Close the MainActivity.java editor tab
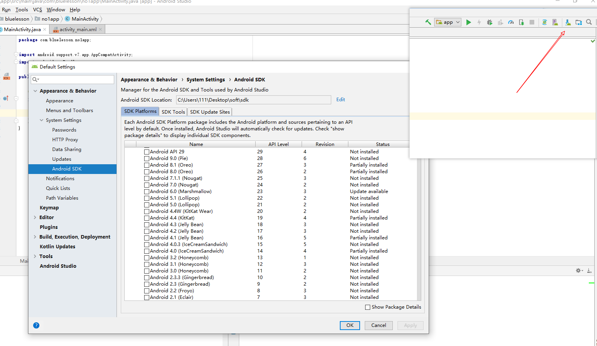 45,29
